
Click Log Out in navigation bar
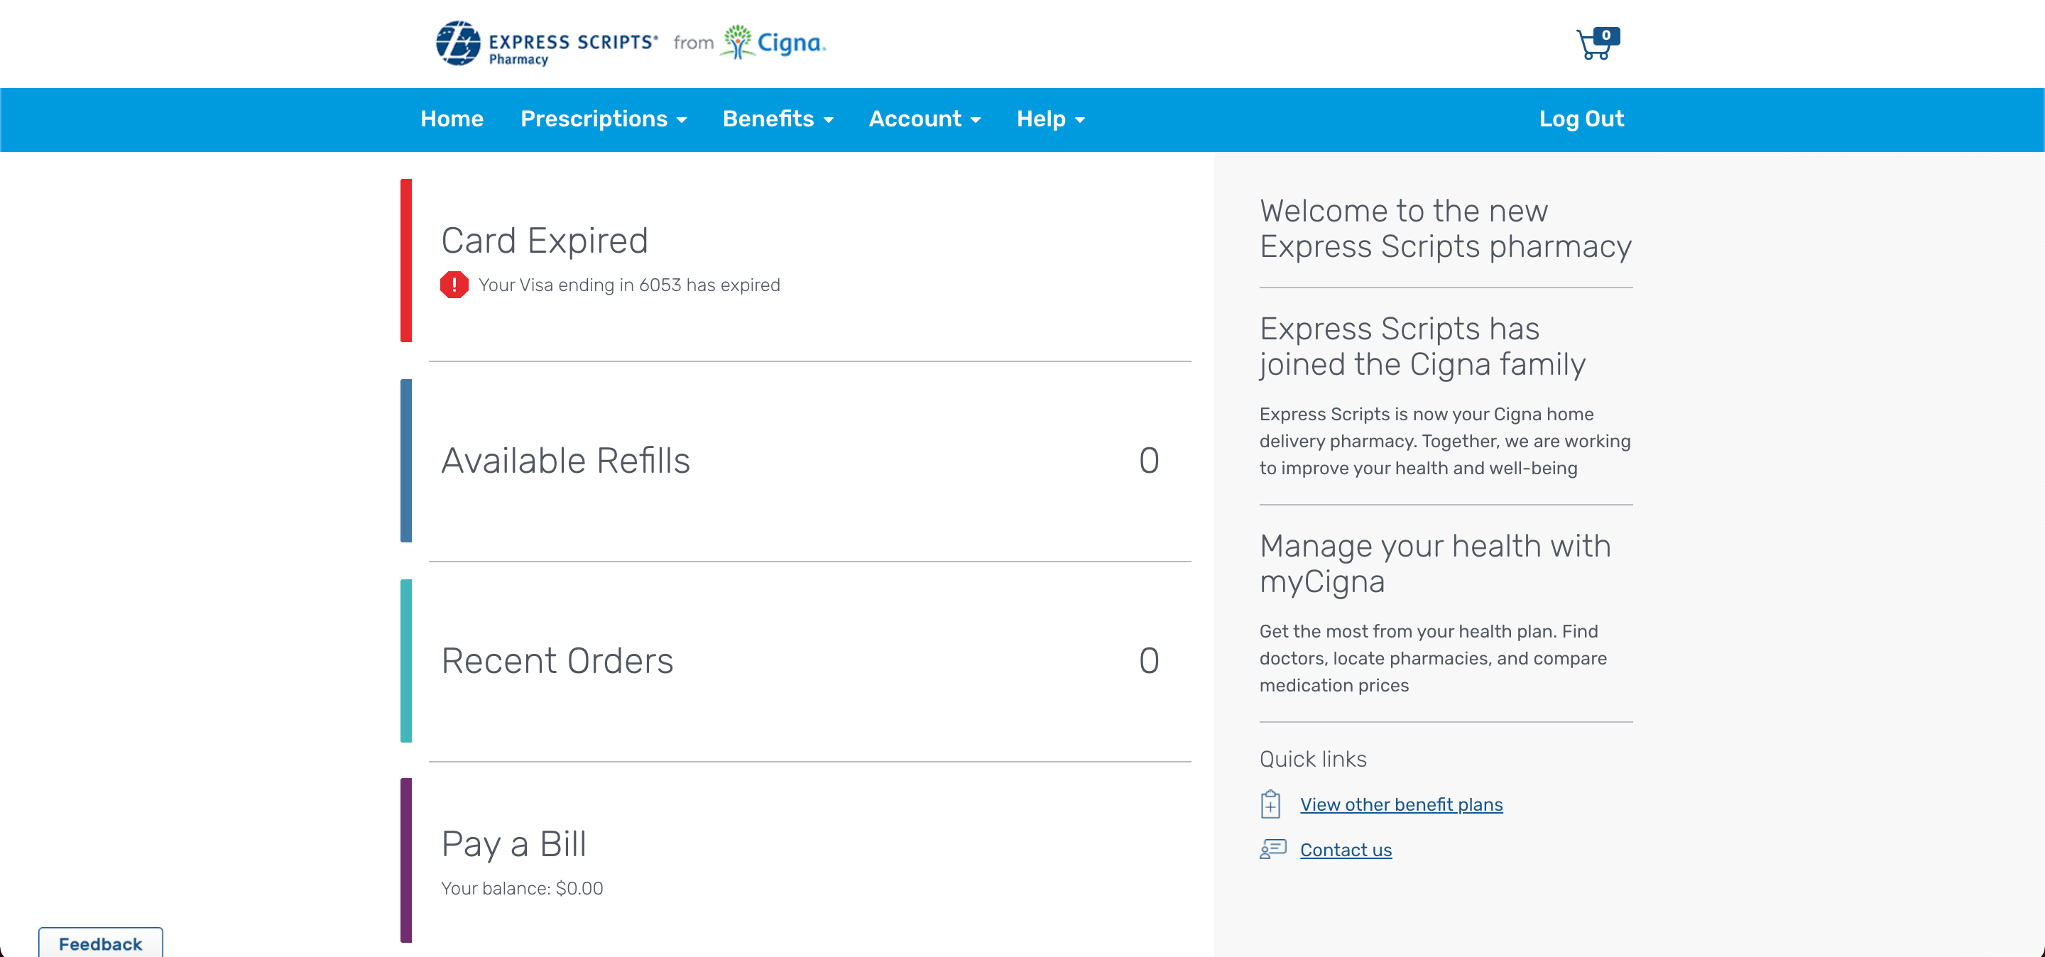(1581, 119)
